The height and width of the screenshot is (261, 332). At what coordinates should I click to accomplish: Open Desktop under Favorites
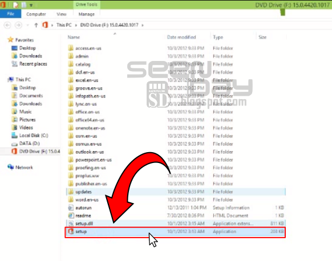click(x=27, y=48)
